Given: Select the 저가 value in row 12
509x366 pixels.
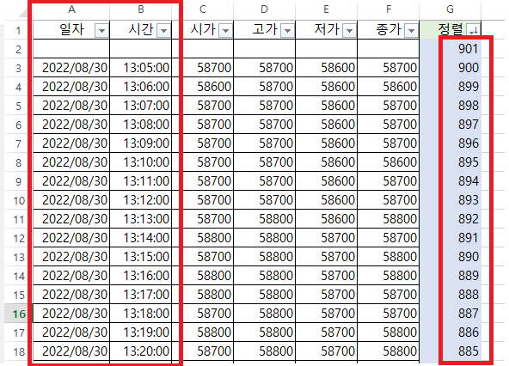Looking at the screenshot, I should tap(326, 238).
